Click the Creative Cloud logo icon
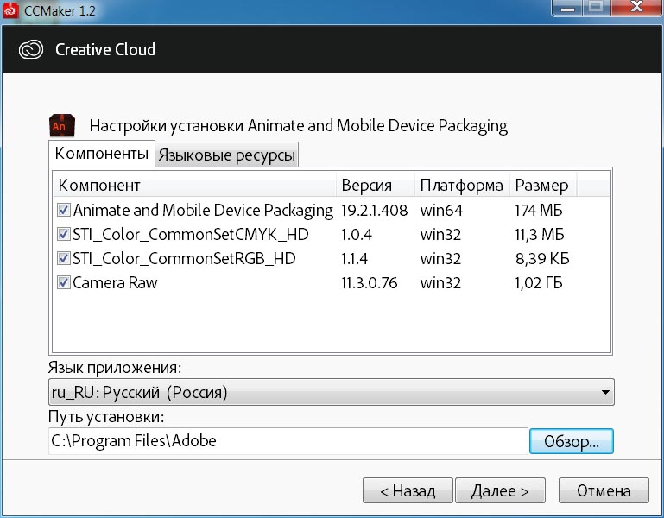Viewport: 664px width, 518px height. tap(31, 49)
